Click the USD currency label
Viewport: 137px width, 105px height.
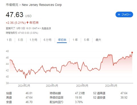(x=28, y=16)
